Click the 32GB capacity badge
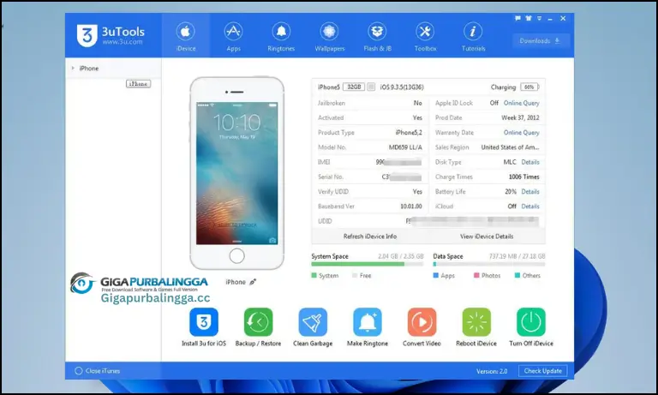658x395 pixels. 354,87
